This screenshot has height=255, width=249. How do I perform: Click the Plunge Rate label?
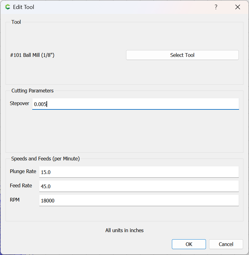click(23, 171)
